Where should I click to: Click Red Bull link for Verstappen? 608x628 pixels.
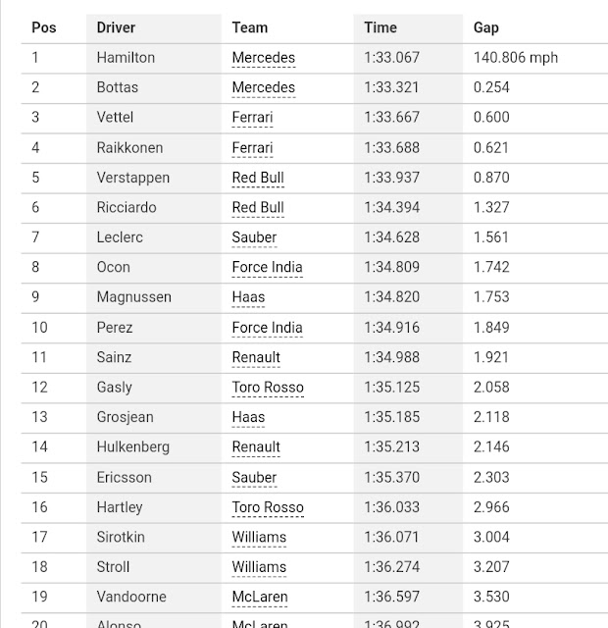coord(258,178)
